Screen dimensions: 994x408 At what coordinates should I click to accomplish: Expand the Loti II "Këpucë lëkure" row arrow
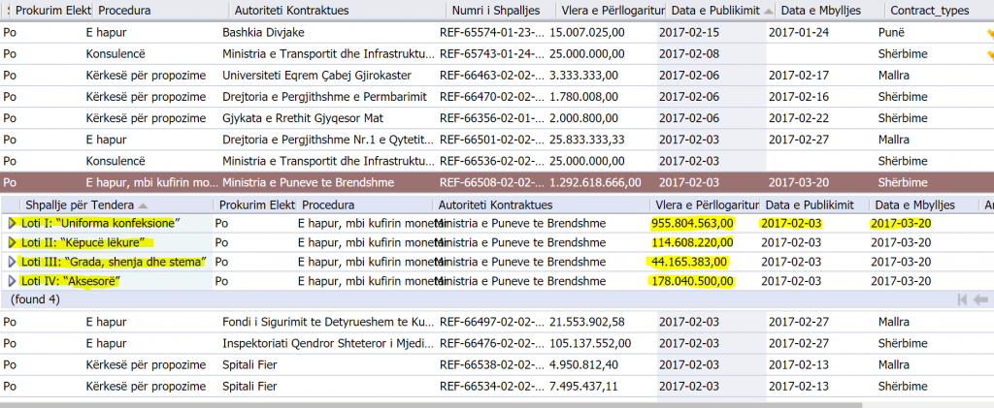tap(13, 242)
